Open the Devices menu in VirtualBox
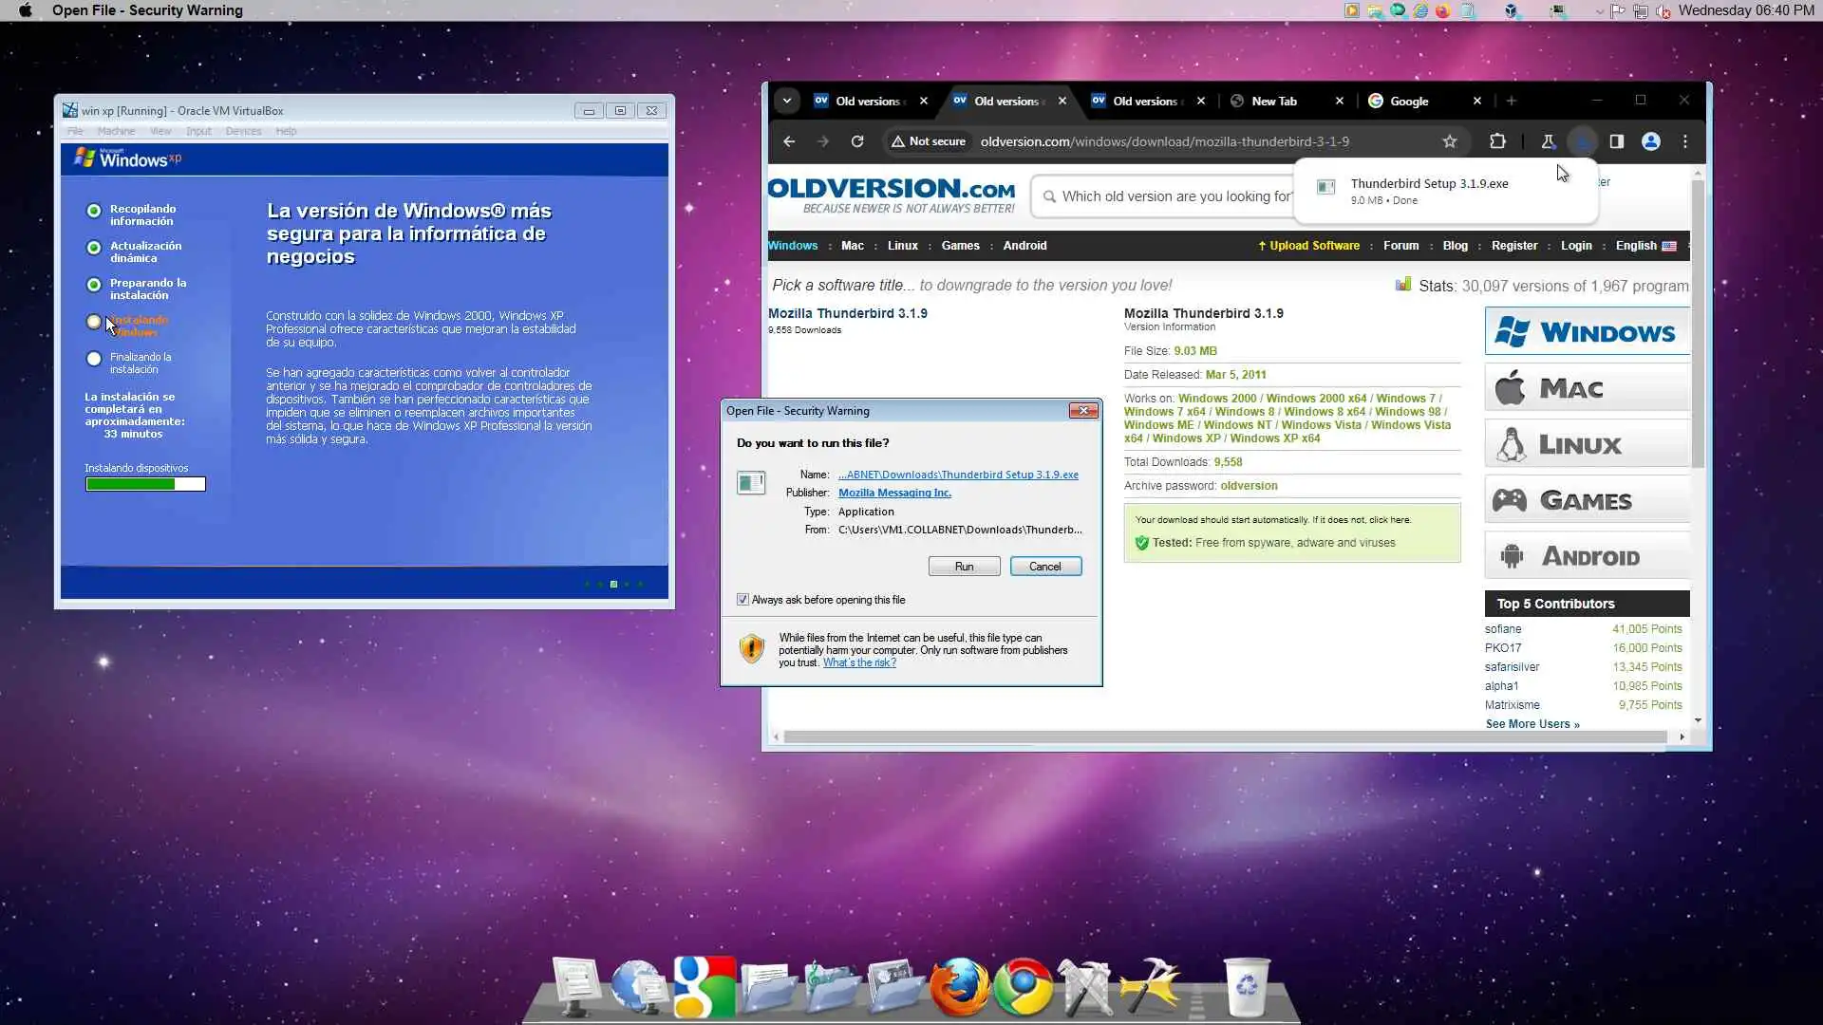The image size is (1823, 1025). [x=243, y=131]
